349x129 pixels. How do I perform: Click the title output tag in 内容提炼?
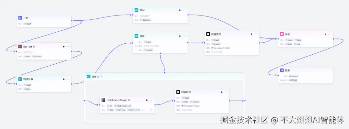pyautogui.click(x=185, y=102)
